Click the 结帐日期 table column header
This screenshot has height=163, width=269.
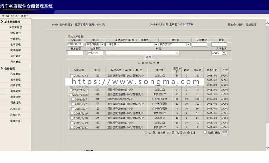click(212, 70)
